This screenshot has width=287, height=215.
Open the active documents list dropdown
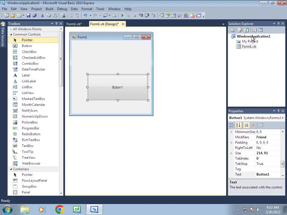[223, 24]
